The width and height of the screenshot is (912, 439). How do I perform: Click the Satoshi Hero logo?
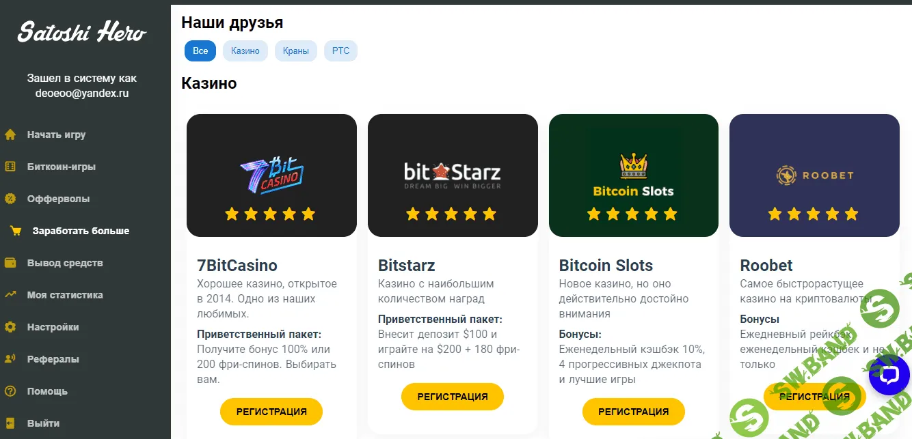(x=82, y=32)
